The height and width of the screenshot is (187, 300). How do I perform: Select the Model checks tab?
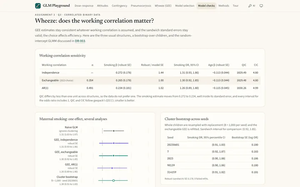click(x=206, y=6)
